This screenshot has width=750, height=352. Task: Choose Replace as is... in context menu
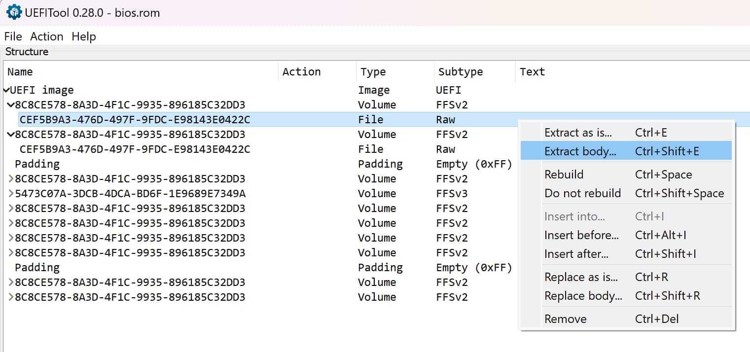click(626, 277)
